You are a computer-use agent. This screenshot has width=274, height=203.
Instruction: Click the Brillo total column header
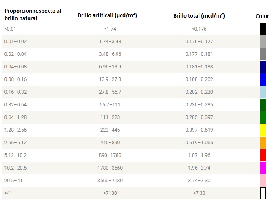coord(199,16)
